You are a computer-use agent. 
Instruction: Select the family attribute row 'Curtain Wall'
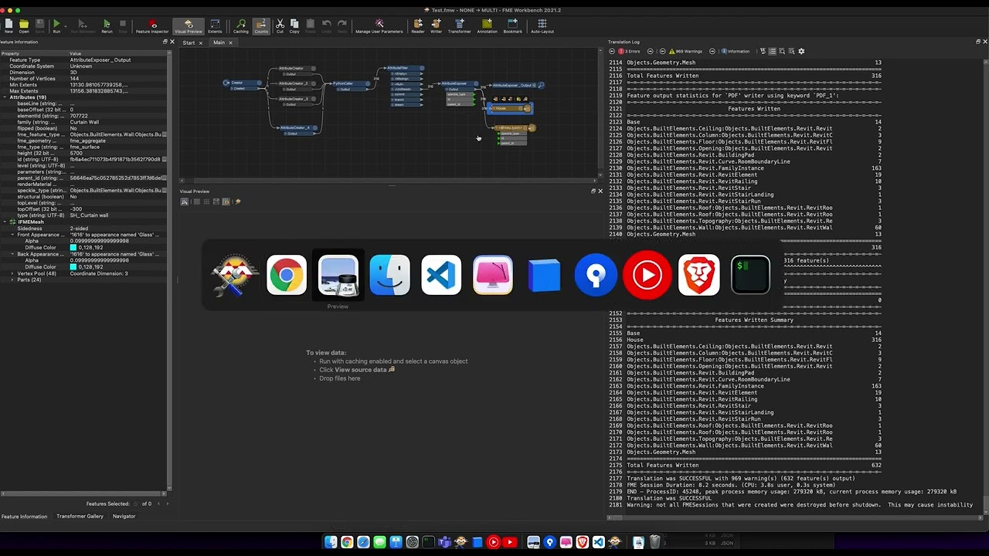pos(83,122)
